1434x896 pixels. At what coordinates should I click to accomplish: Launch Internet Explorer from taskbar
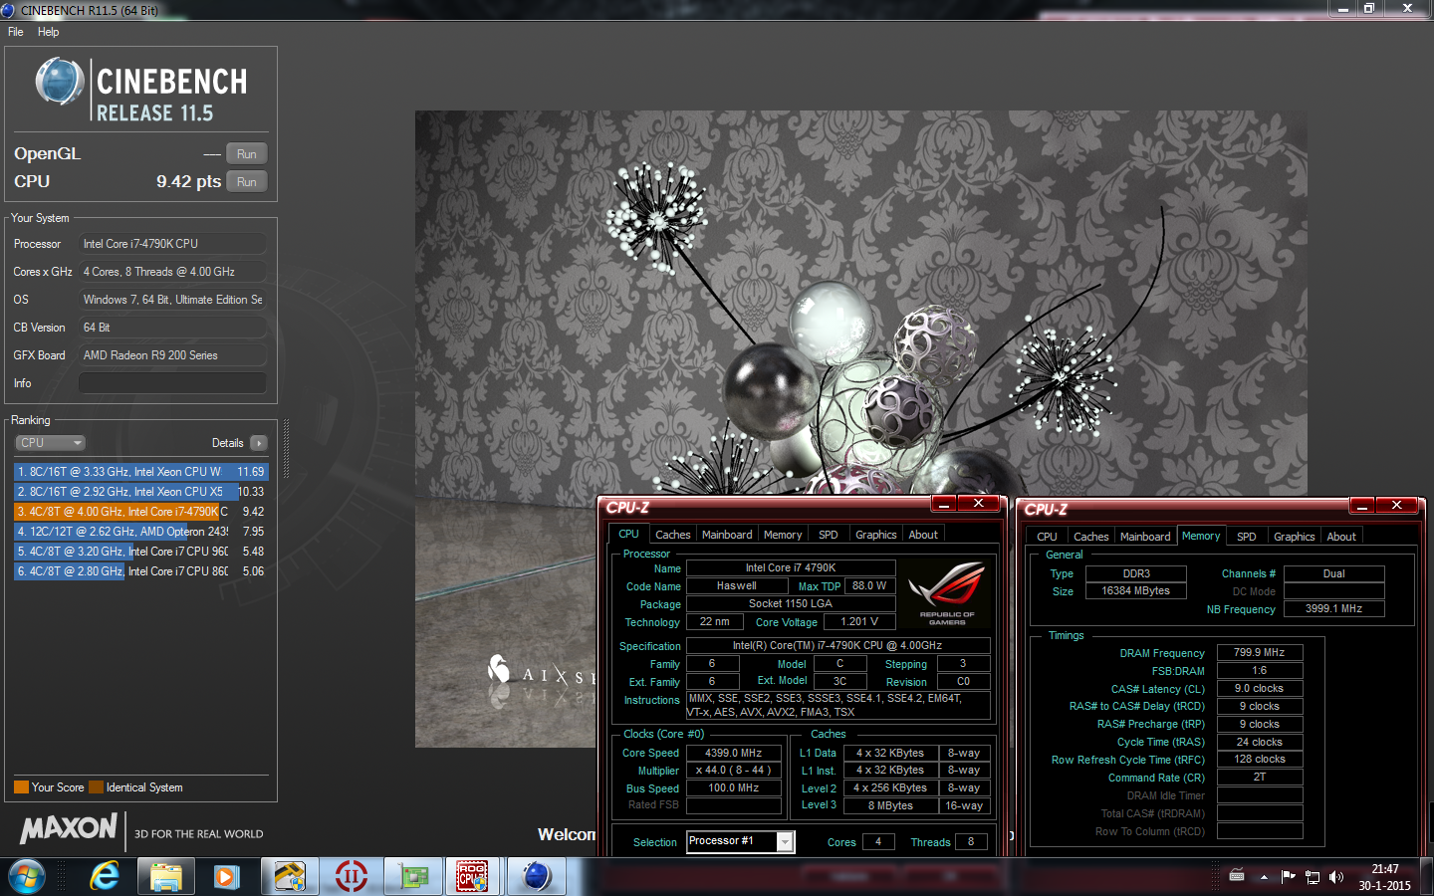[x=104, y=876]
